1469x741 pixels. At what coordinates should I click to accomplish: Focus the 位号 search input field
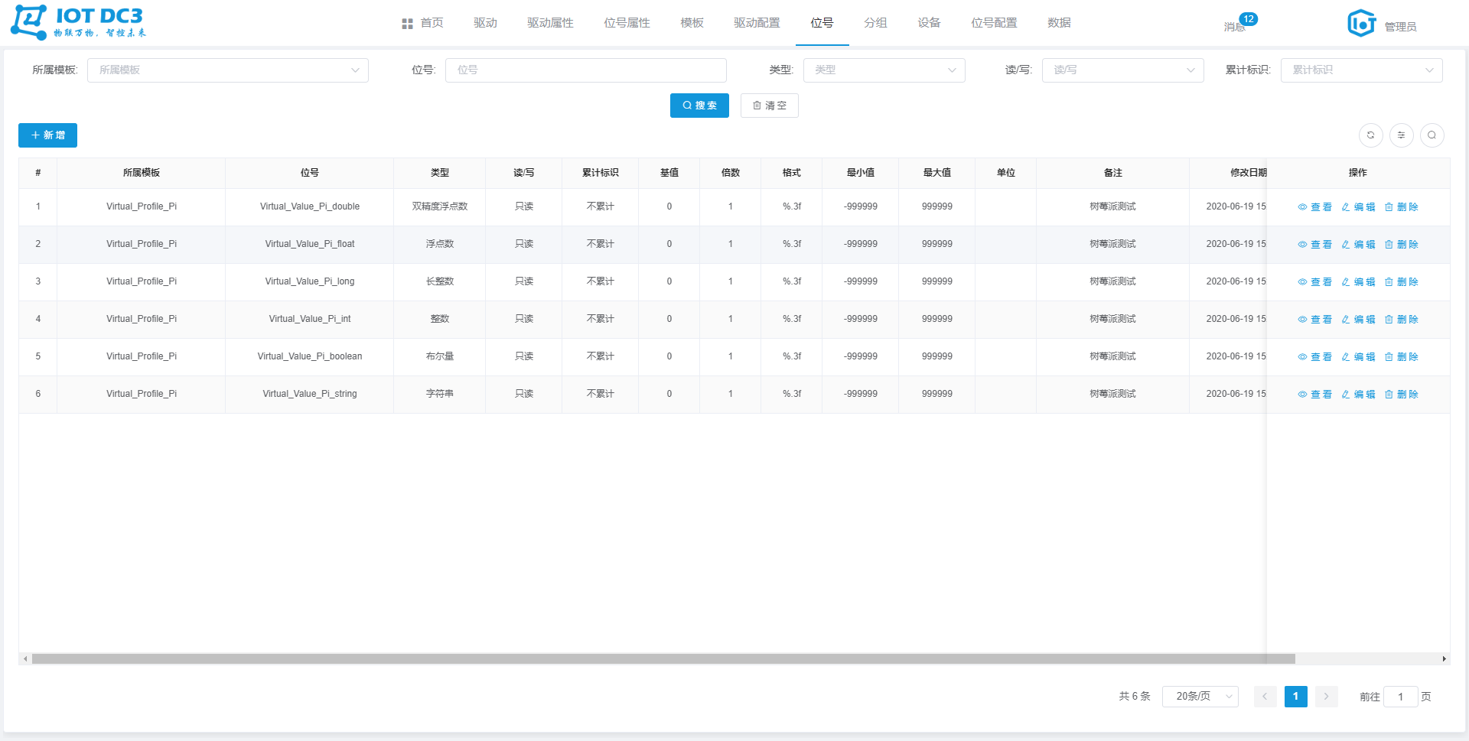point(586,70)
